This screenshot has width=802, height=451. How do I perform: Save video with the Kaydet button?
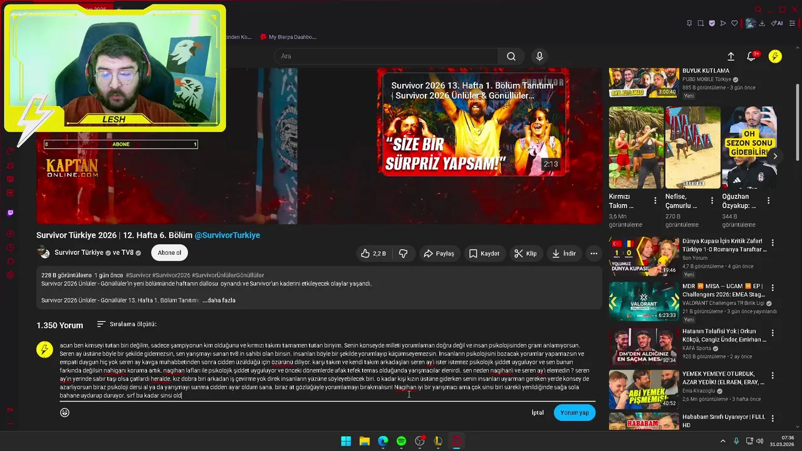click(484, 254)
